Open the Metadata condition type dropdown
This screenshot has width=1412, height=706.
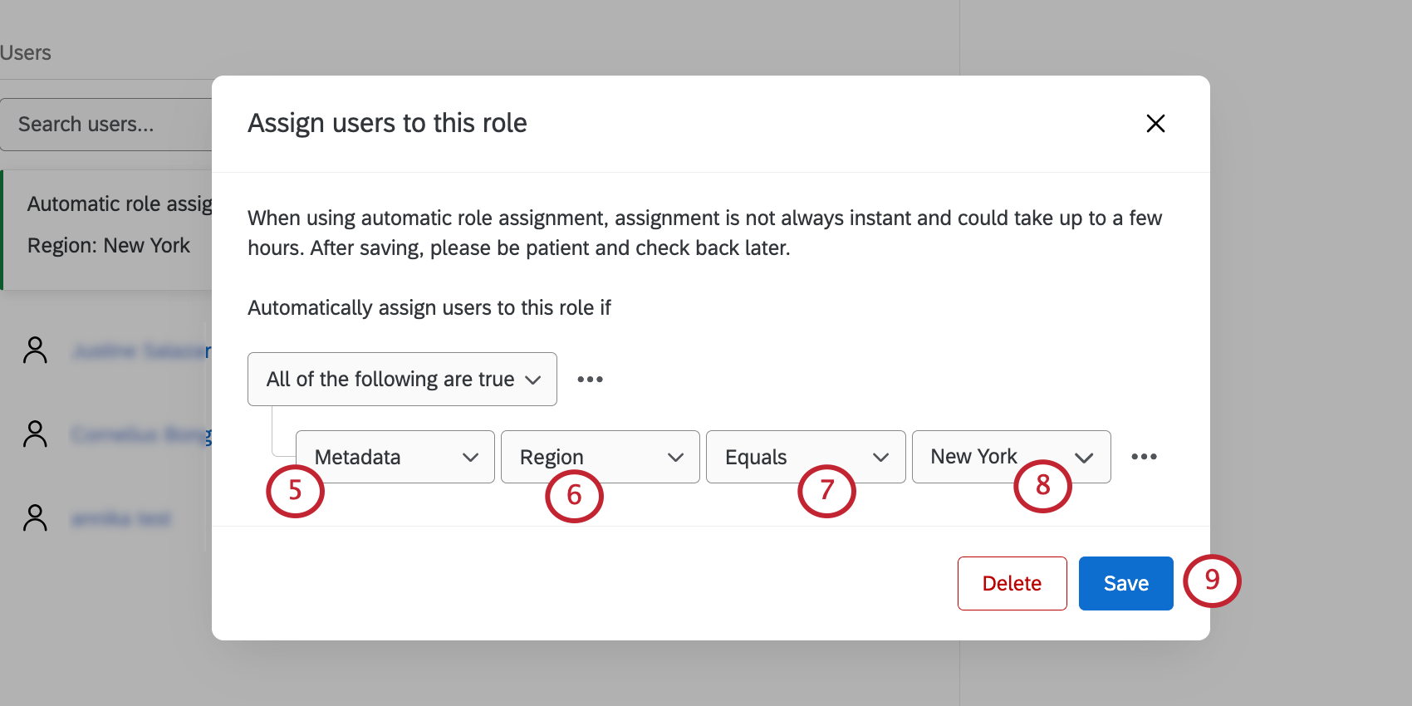tap(395, 457)
